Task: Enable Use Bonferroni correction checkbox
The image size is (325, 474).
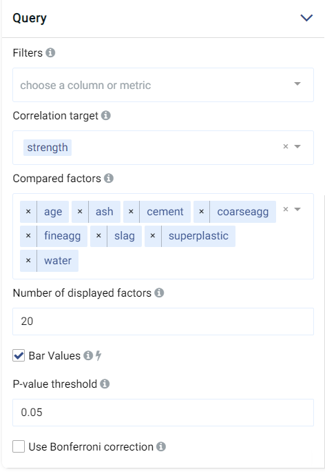Action: [x=19, y=446]
